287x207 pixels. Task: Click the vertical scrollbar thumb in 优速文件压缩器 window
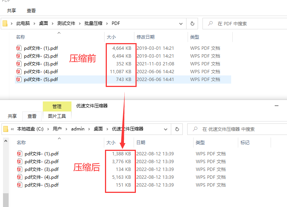click(x=6, y=200)
